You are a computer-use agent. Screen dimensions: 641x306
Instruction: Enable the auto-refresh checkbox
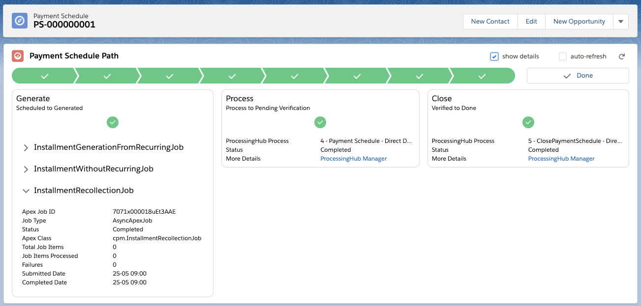[563, 56]
